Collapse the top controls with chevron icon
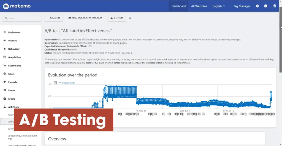Image resolution: width=282 pixels, height=146 pixels. (130, 18)
